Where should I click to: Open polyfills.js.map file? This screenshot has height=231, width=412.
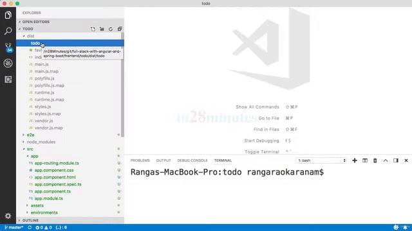point(50,85)
